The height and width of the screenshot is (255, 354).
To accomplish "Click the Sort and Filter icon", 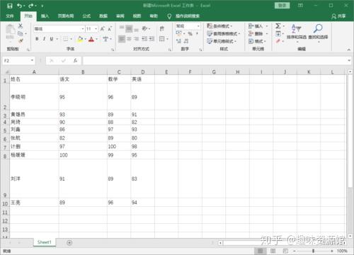I will coord(296,28).
